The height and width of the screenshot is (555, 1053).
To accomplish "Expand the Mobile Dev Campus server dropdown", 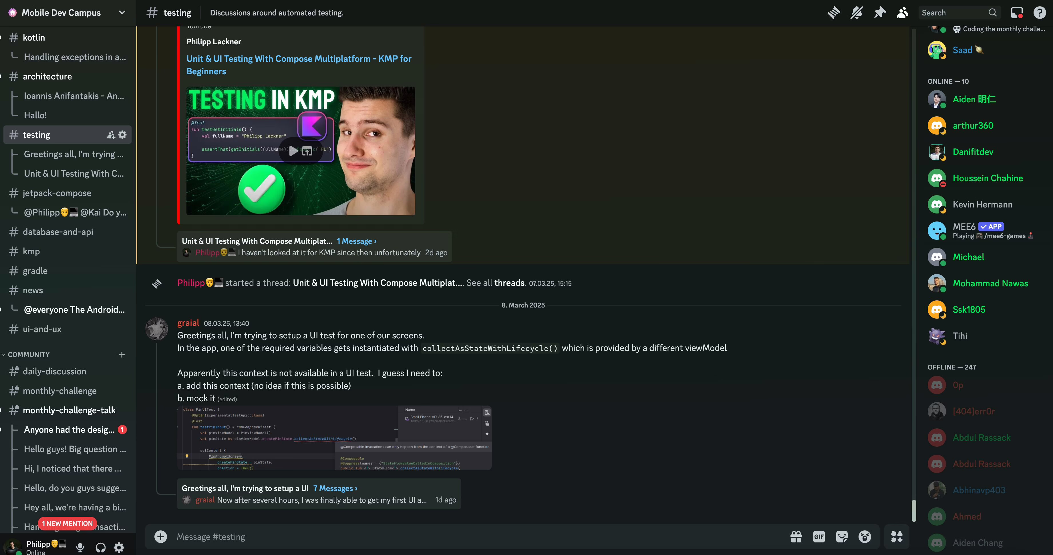I will click(x=122, y=13).
